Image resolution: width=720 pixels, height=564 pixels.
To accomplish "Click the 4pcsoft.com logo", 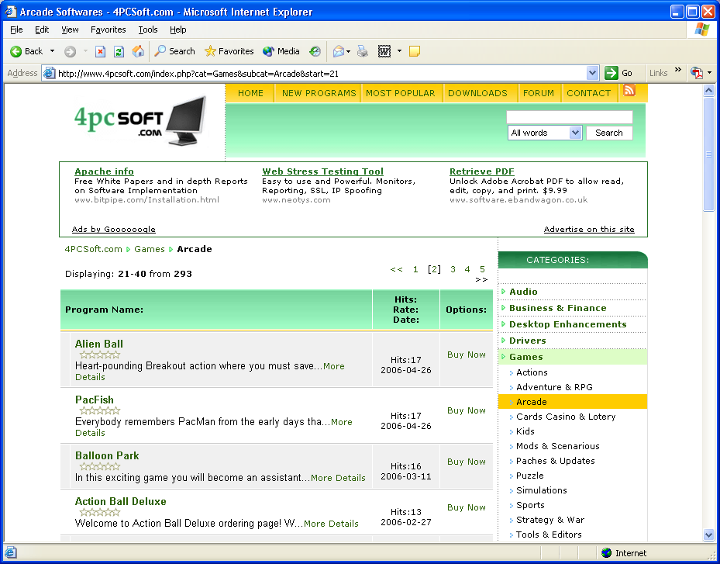I will [140, 121].
